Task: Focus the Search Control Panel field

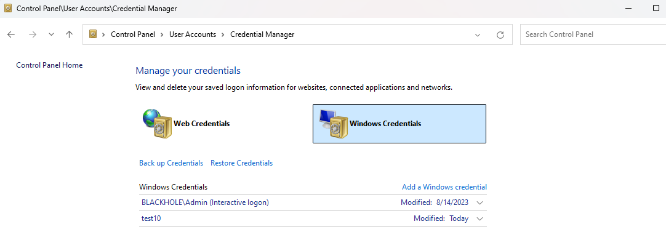Action: click(593, 34)
